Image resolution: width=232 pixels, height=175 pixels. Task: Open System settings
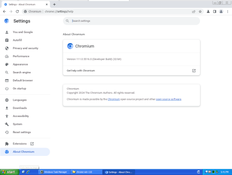point(18,124)
